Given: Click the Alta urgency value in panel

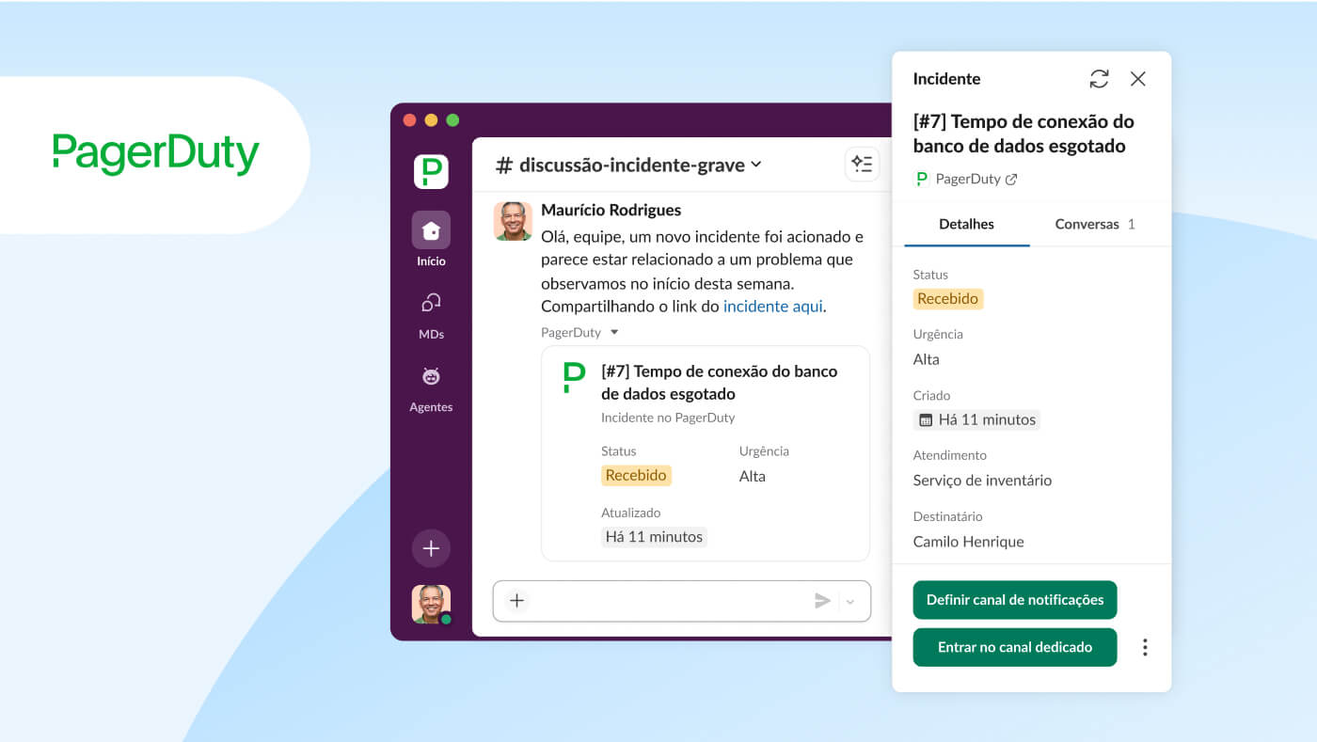Looking at the screenshot, I should tap(927, 359).
